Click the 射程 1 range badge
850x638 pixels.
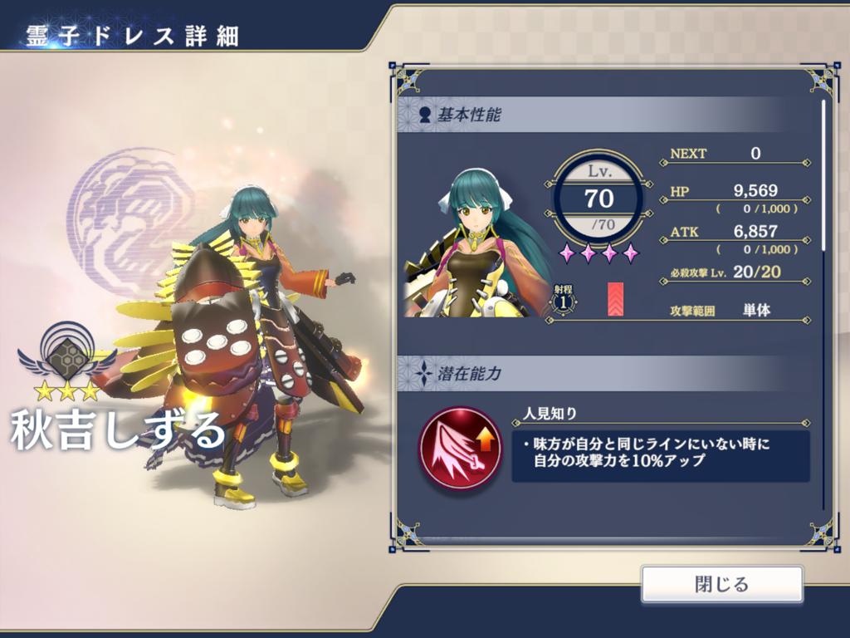pyautogui.click(x=564, y=299)
